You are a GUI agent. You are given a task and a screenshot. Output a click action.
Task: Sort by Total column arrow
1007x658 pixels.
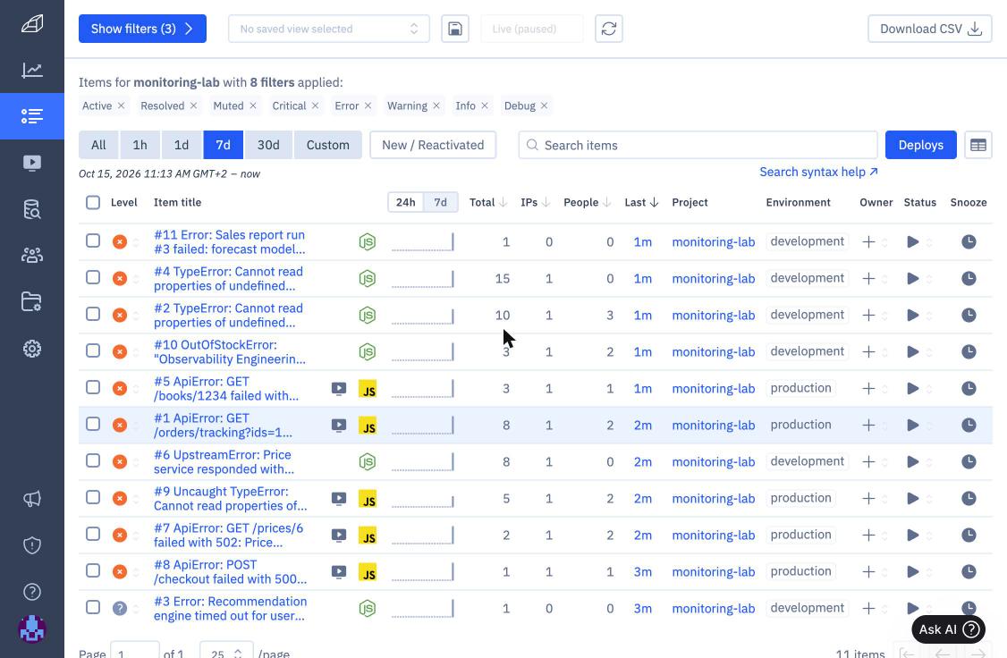(503, 203)
